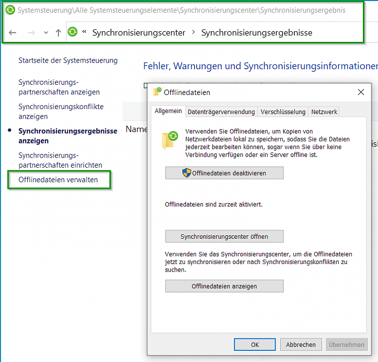Switch to the Allgemein tab
Image resolution: width=378 pixels, height=362 pixels.
point(168,111)
